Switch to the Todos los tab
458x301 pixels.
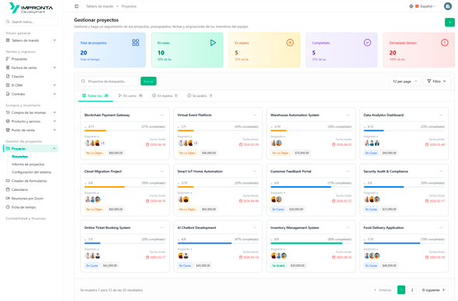pyautogui.click(x=95, y=95)
